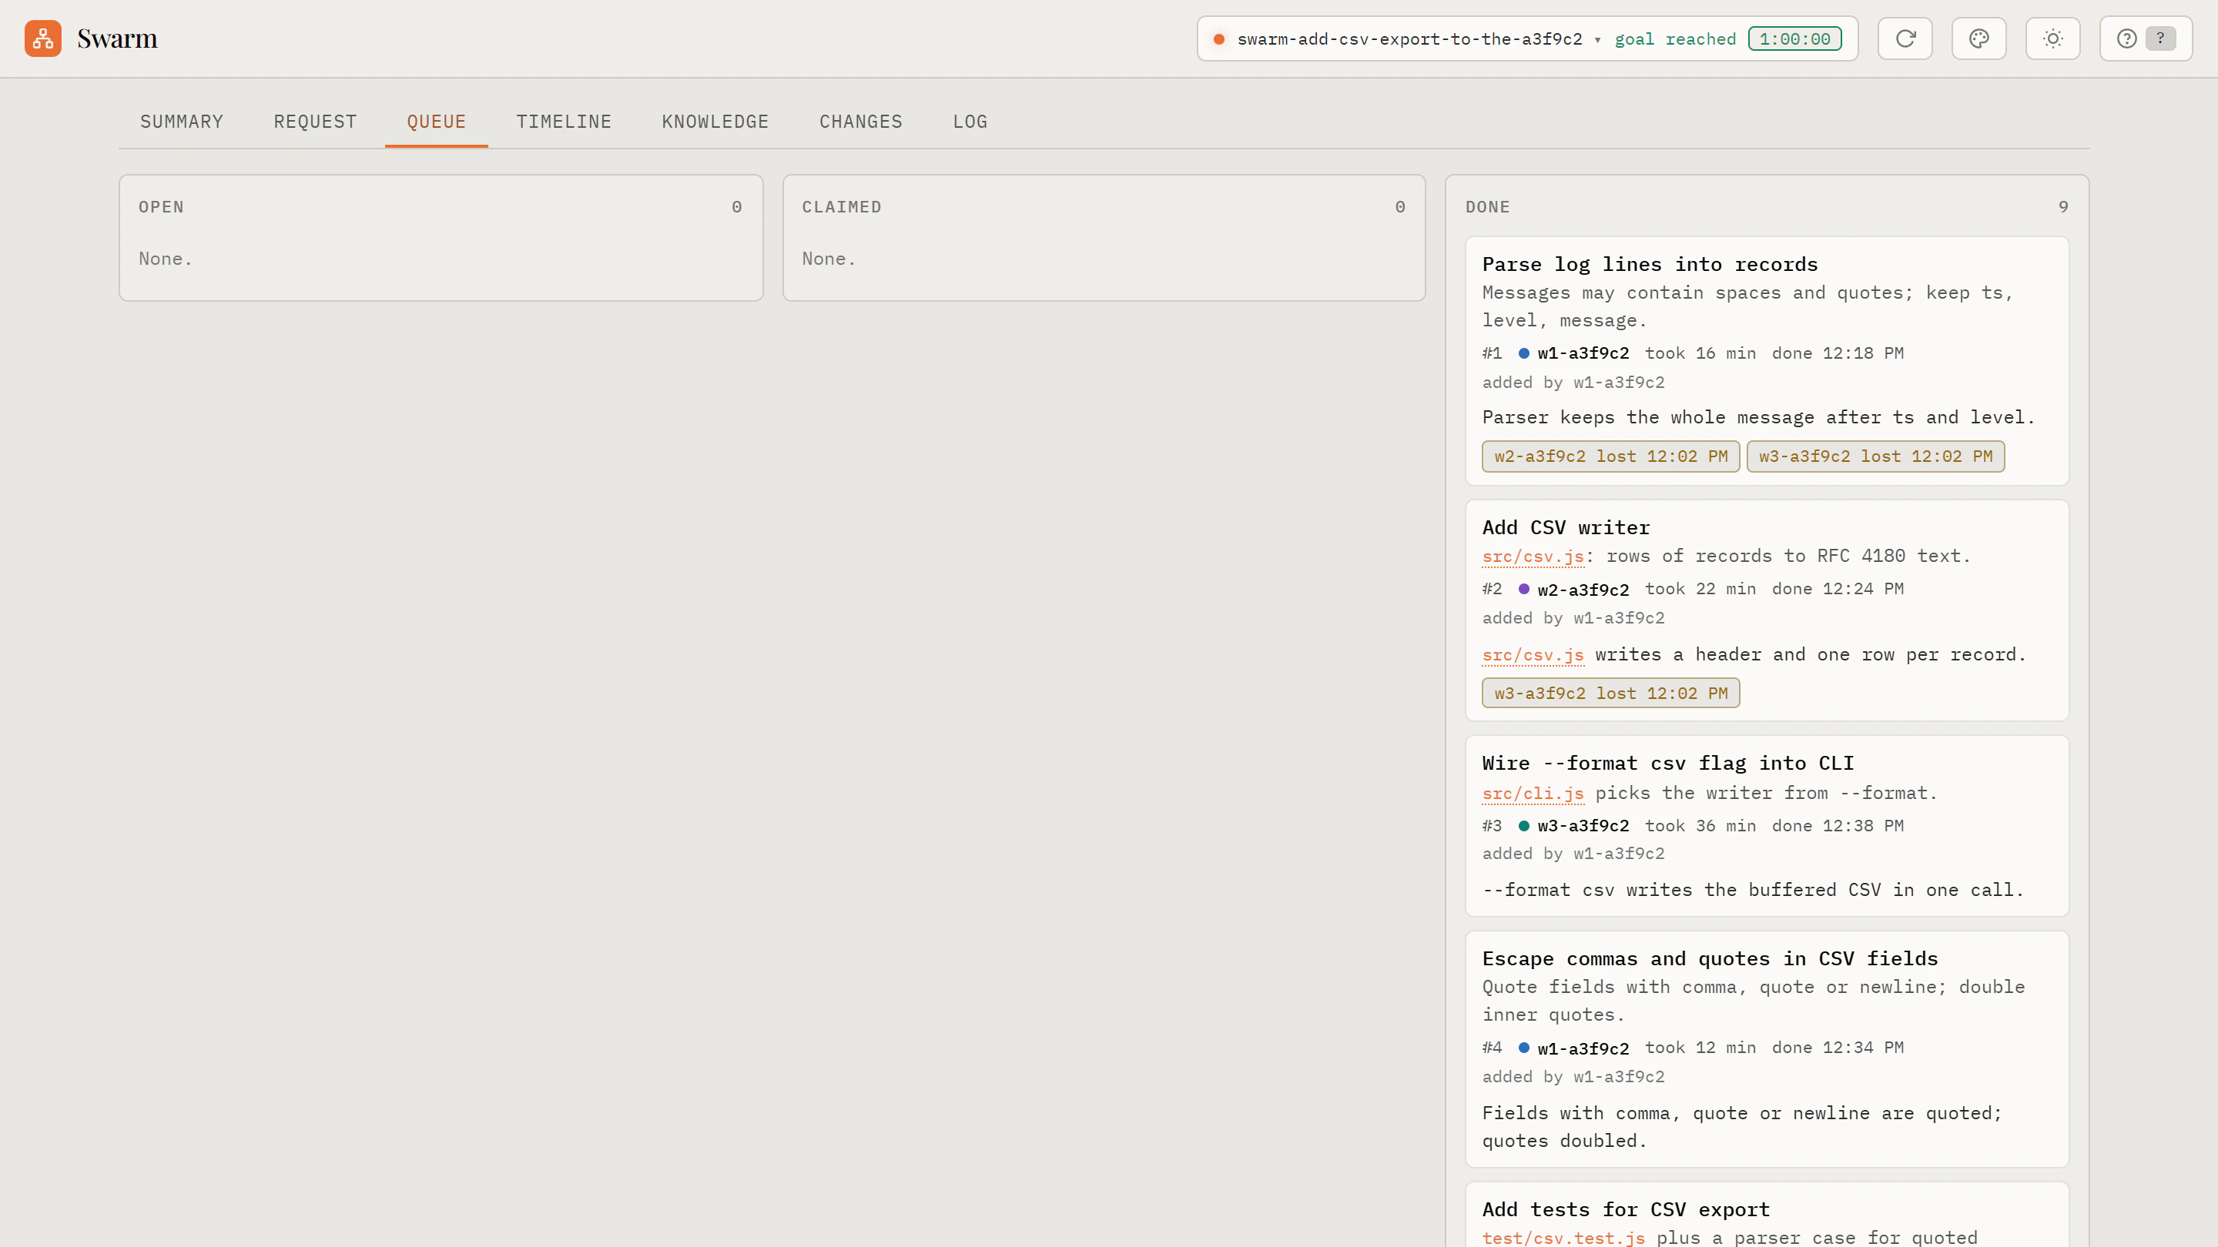
Task: Click 'Wire --format csv flag into CLI' title
Action: (1668, 764)
